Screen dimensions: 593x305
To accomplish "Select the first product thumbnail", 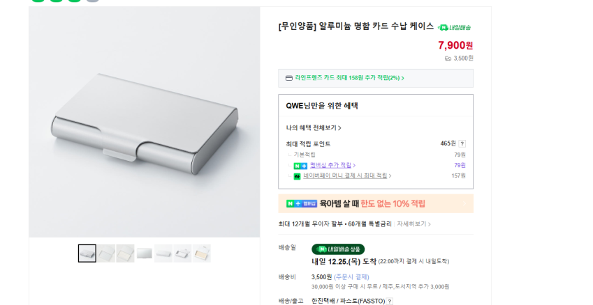I will 87,253.
